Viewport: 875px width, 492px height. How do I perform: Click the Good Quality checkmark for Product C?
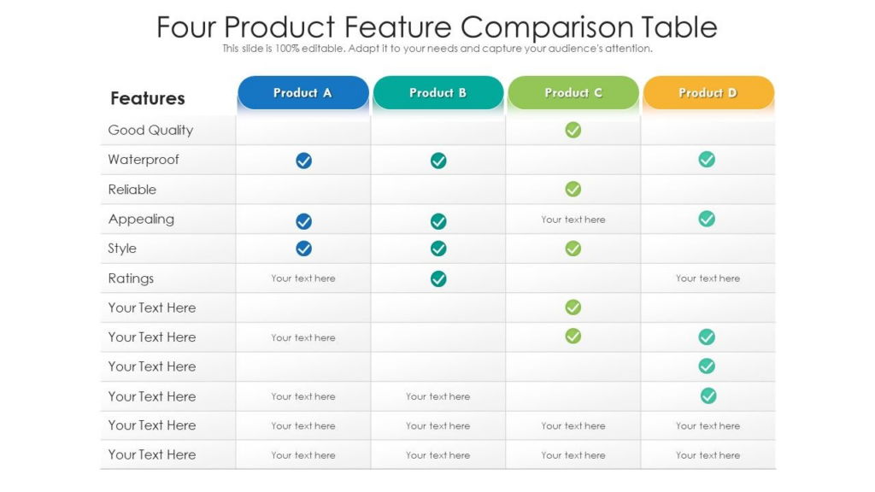pos(573,130)
